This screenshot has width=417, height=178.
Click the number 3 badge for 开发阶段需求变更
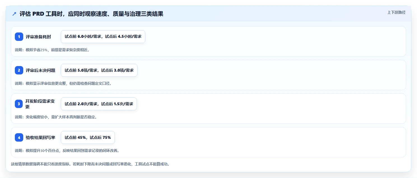pos(19,104)
